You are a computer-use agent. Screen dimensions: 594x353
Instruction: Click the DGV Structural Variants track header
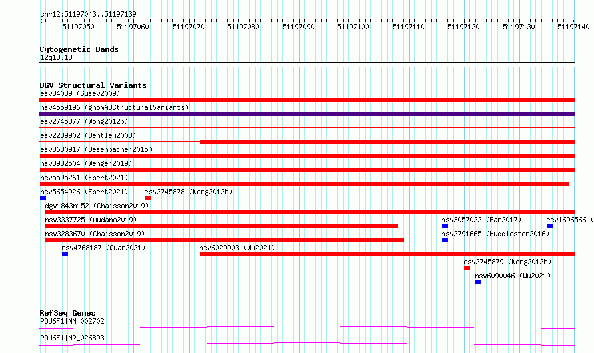point(93,85)
